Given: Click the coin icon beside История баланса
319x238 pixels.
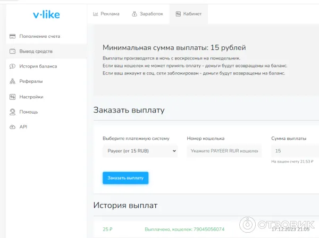Looking at the screenshot, I should pyautogui.click(x=12, y=66).
